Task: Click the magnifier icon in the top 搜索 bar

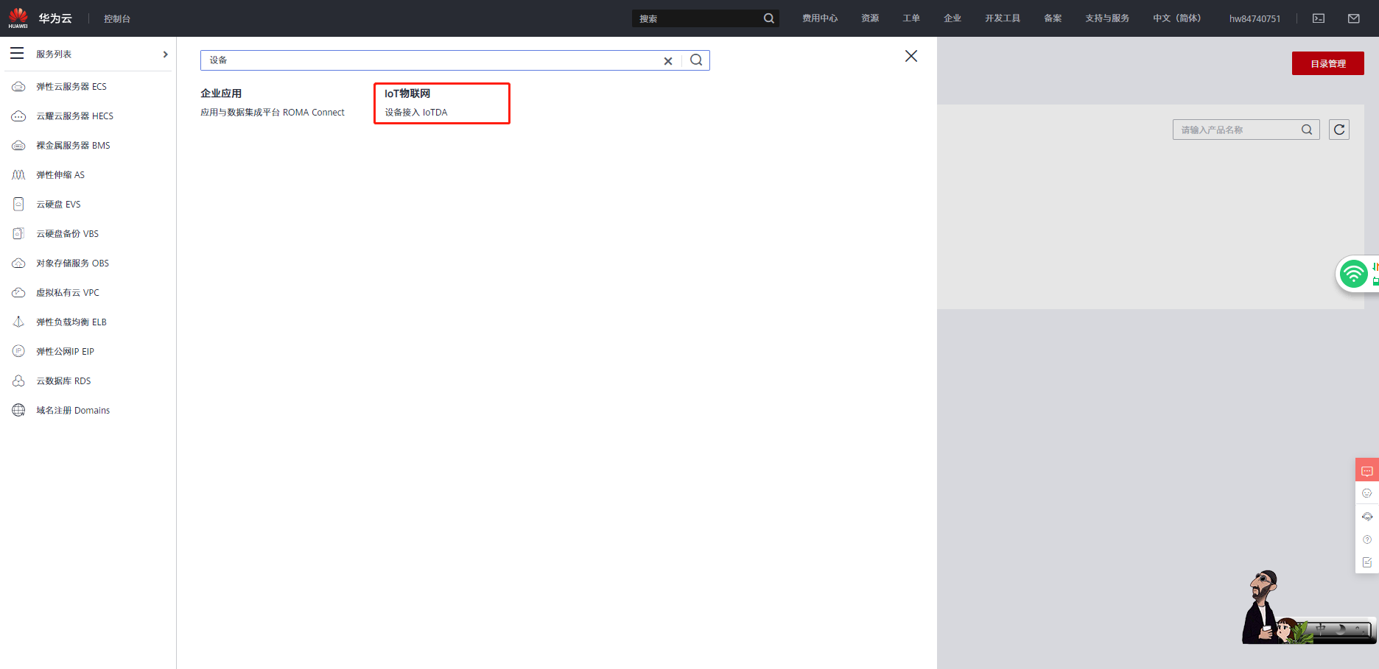Action: (x=769, y=18)
